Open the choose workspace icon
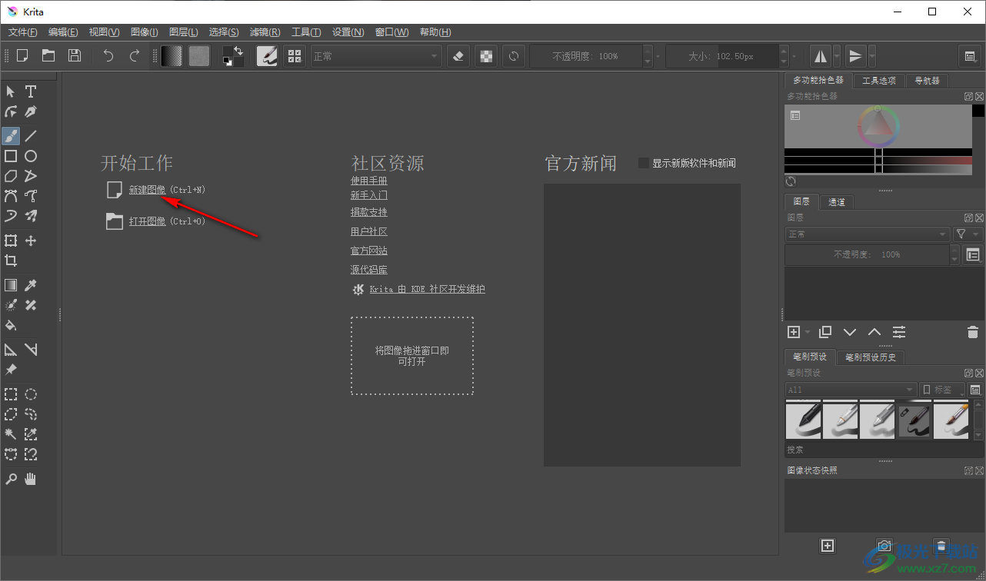The image size is (986, 581). (x=970, y=55)
